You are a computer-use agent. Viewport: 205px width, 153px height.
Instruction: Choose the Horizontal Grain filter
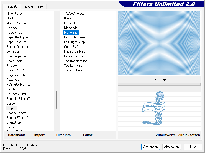click(75, 37)
